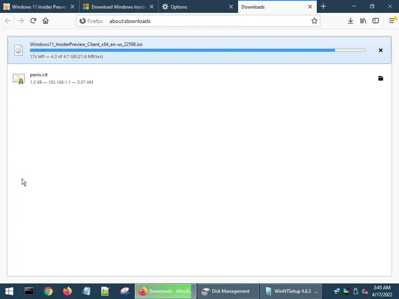This screenshot has width=399, height=299.
Task: Click the colorful display tray icon
Action: [346, 291]
